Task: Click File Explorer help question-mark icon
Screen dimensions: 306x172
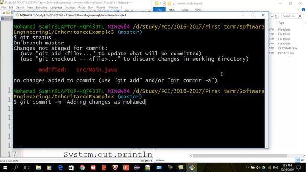Action: coord(303,10)
